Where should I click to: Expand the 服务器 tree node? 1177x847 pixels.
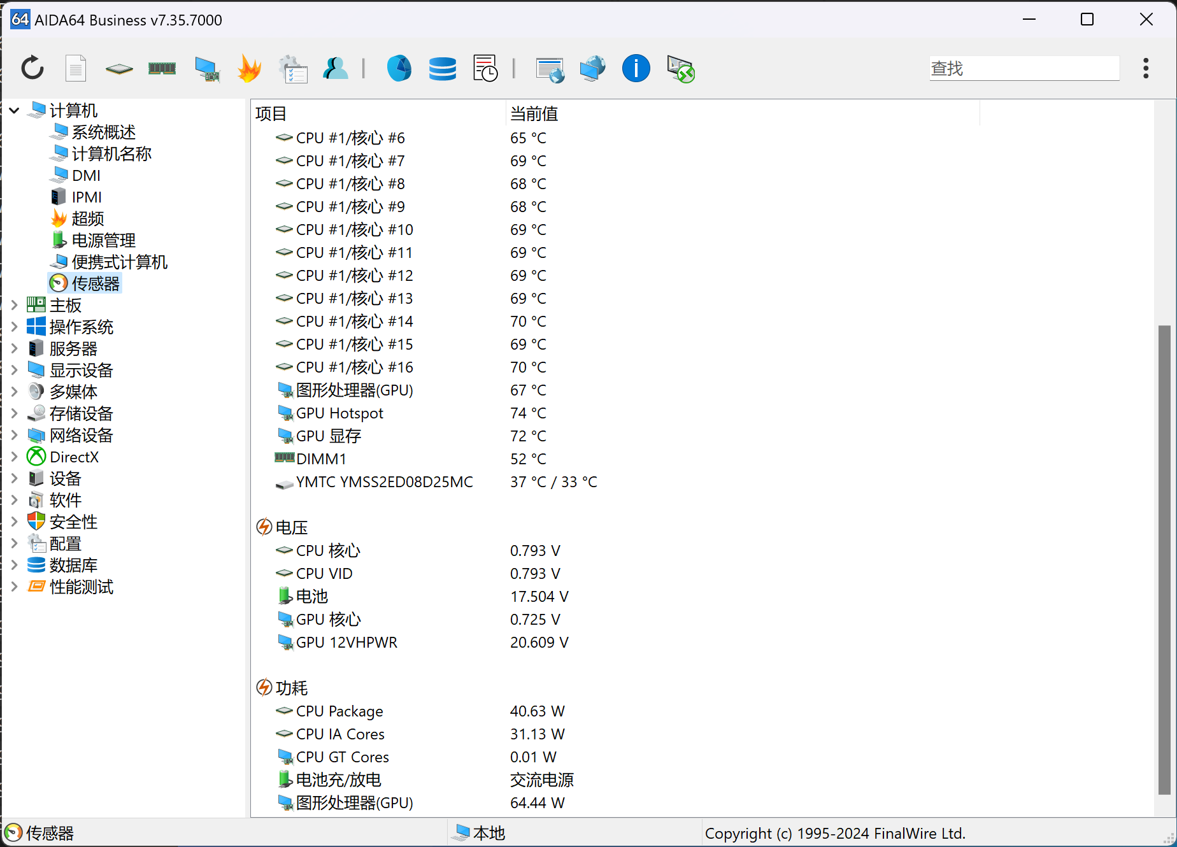(14, 348)
